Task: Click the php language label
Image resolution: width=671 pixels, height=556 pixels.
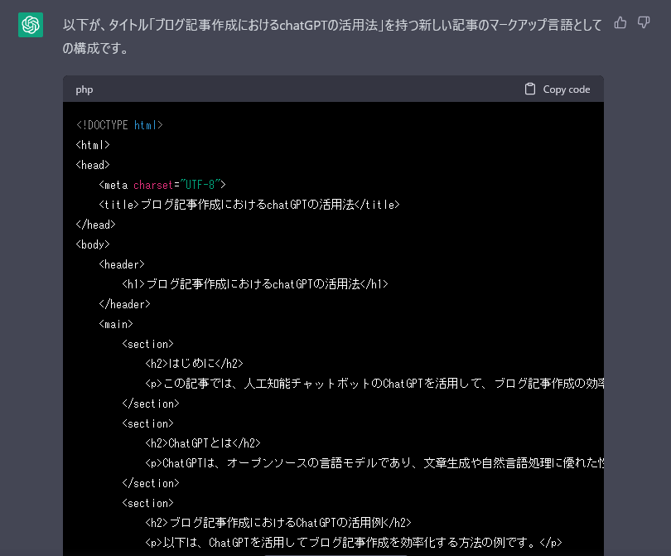Action: pyautogui.click(x=84, y=89)
